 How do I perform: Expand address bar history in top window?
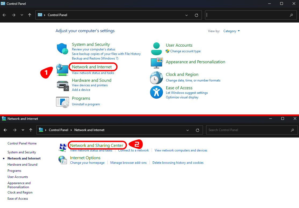pyautogui.click(x=187, y=15)
